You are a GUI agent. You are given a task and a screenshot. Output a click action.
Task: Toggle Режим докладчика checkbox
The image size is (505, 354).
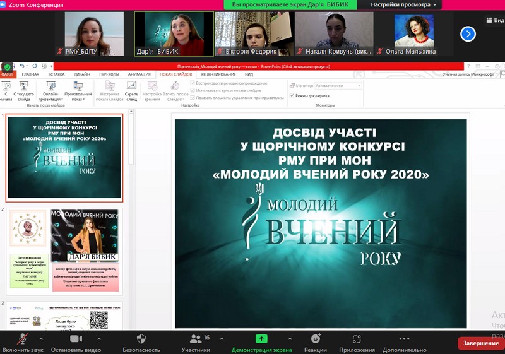click(292, 95)
